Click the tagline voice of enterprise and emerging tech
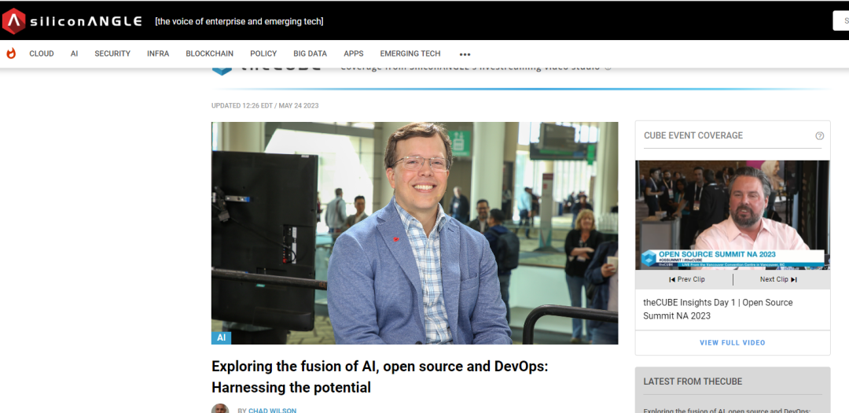The image size is (849, 413). coord(239,22)
